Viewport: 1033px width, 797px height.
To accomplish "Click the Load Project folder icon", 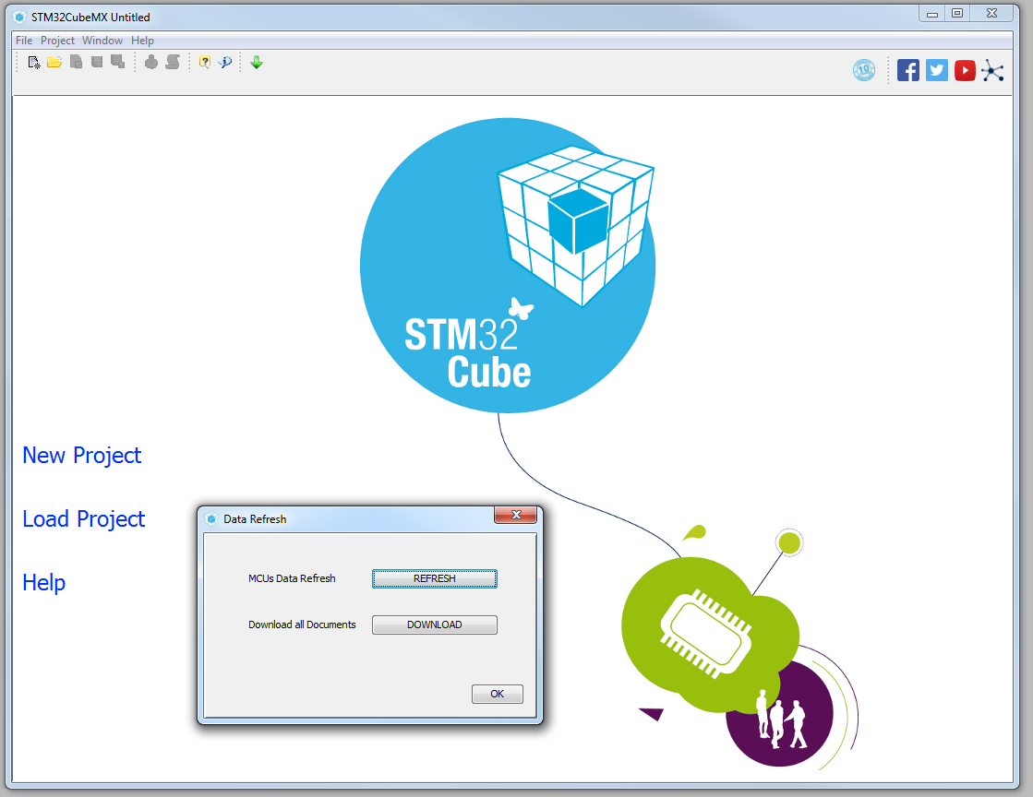I will (54, 63).
